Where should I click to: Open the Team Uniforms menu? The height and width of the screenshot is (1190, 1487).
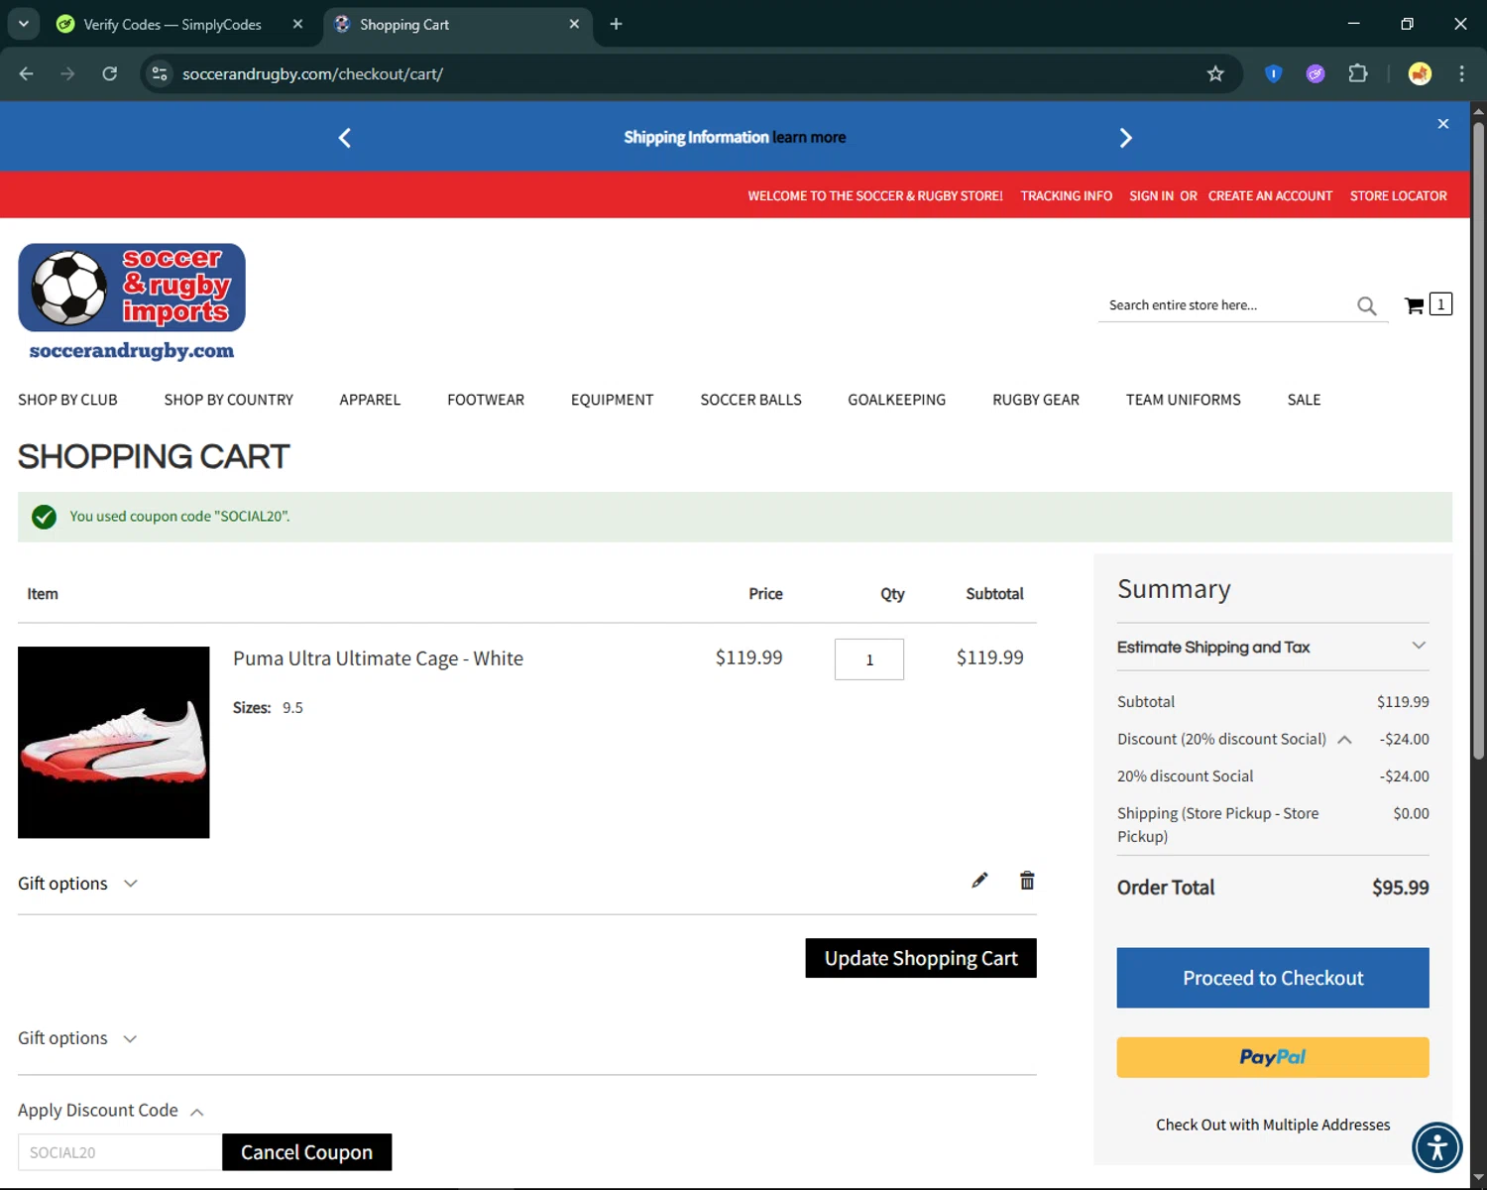pyautogui.click(x=1184, y=400)
